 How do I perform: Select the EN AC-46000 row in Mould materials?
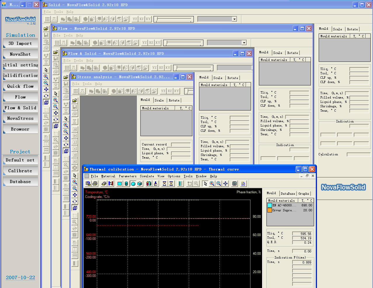[x=290, y=205]
